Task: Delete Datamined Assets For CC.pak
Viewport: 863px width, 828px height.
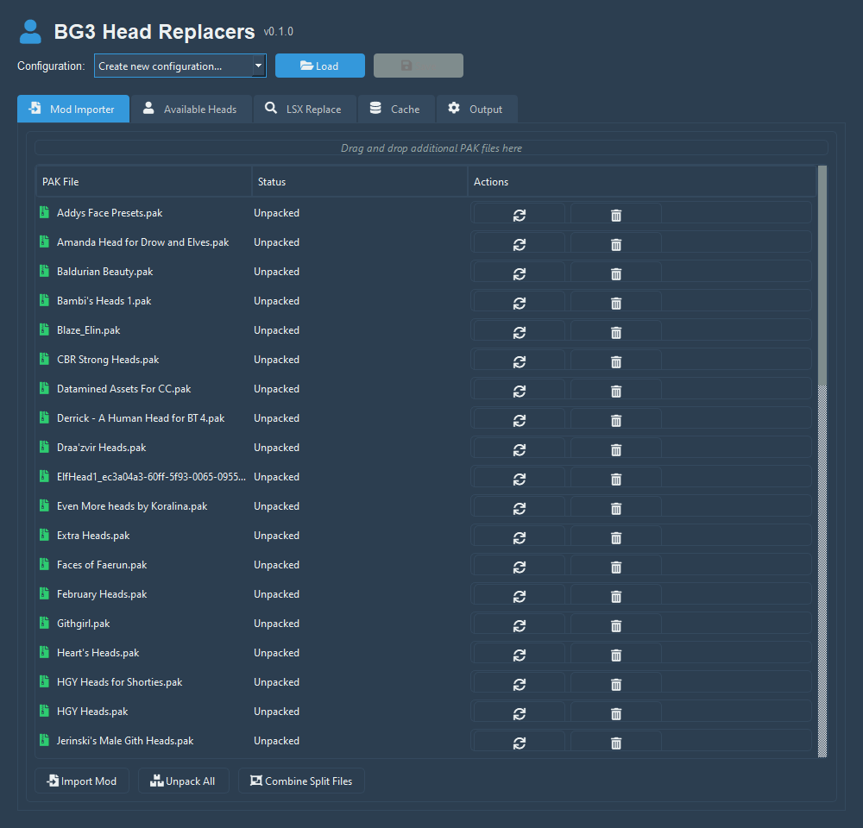Action: point(616,390)
